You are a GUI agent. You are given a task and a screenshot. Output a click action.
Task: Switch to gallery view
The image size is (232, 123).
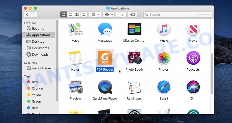[x=84, y=14]
